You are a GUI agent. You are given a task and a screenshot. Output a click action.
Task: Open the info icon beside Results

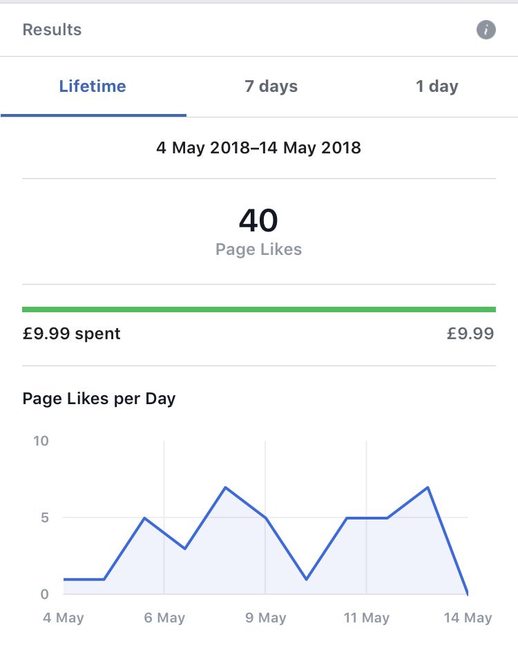point(486,30)
